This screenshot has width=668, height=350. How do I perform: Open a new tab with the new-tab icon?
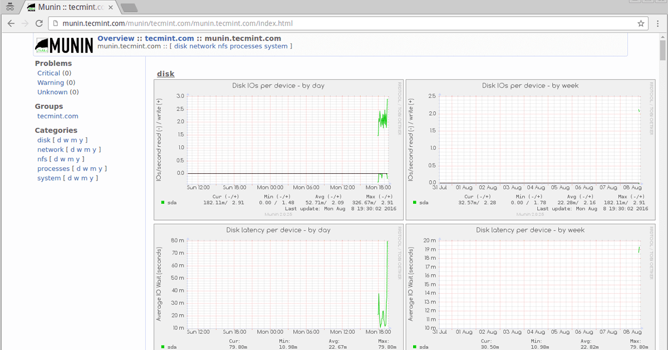click(129, 8)
